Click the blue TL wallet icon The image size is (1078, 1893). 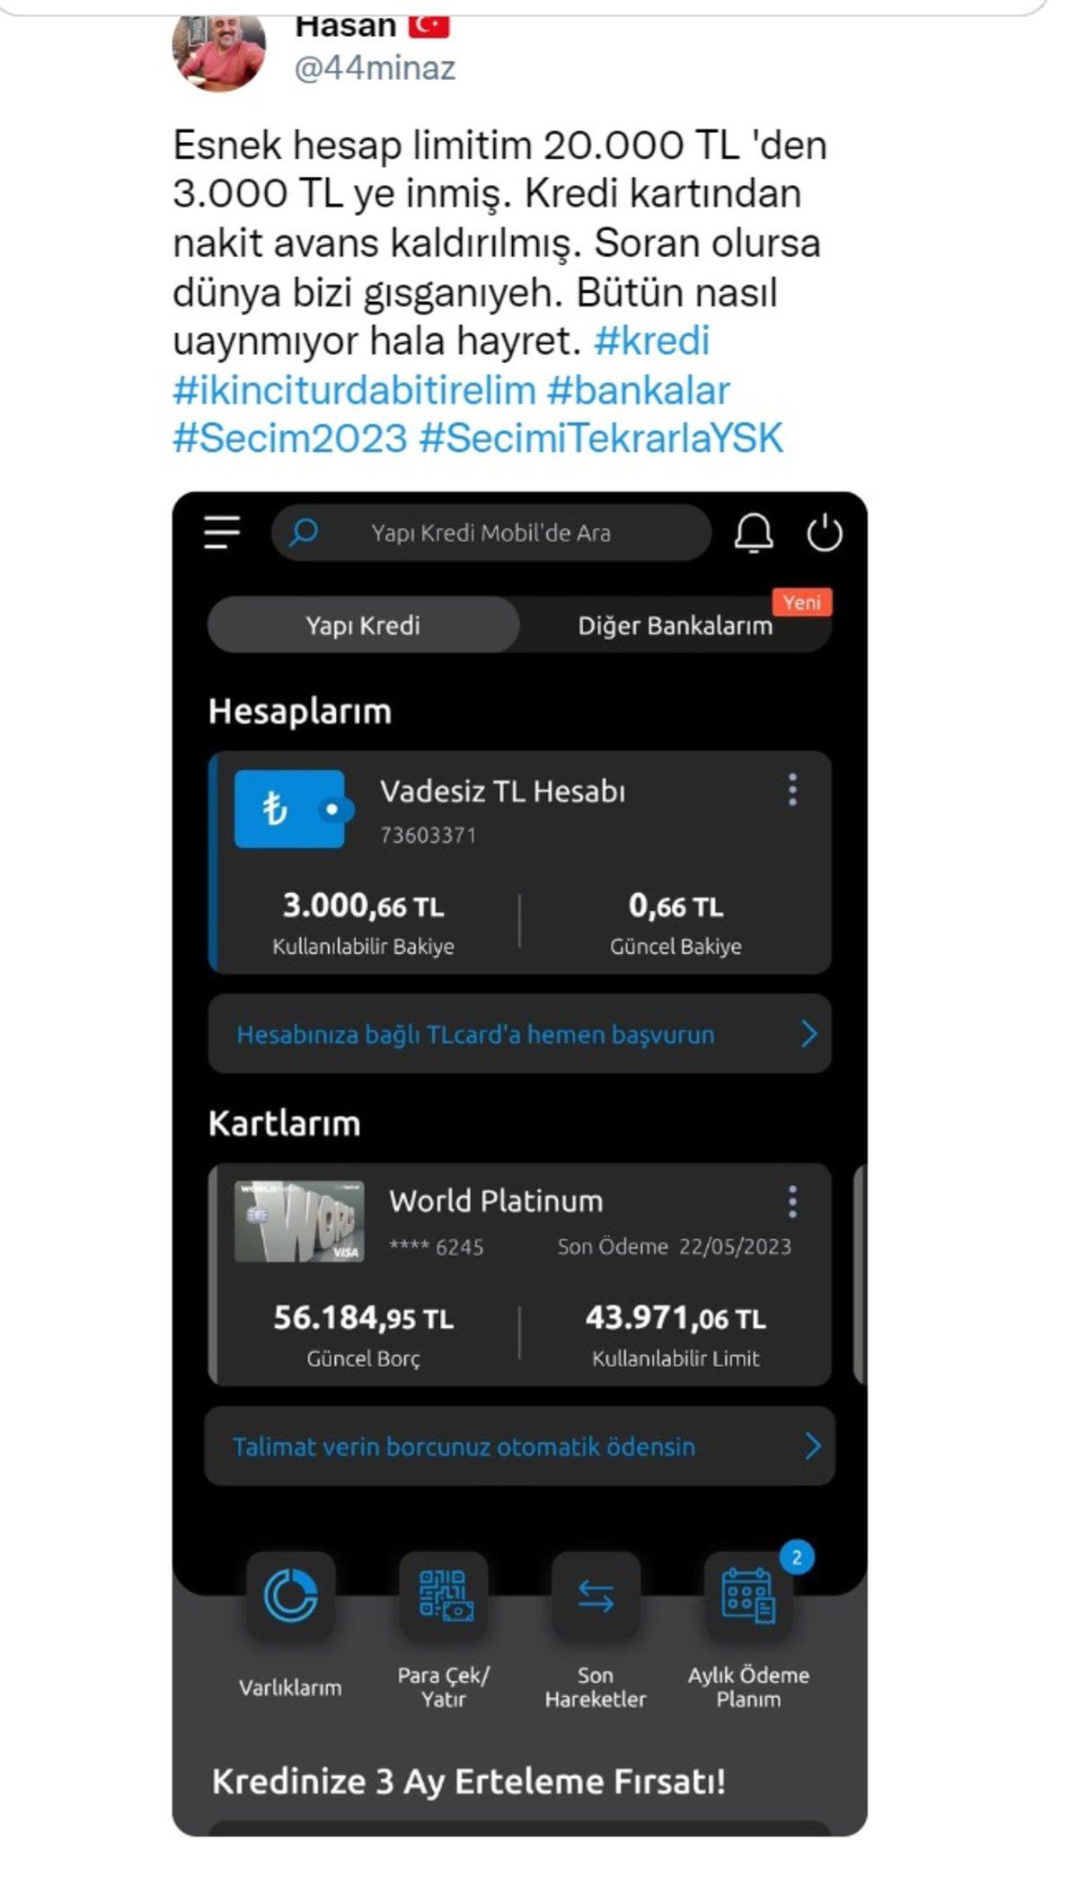(291, 809)
